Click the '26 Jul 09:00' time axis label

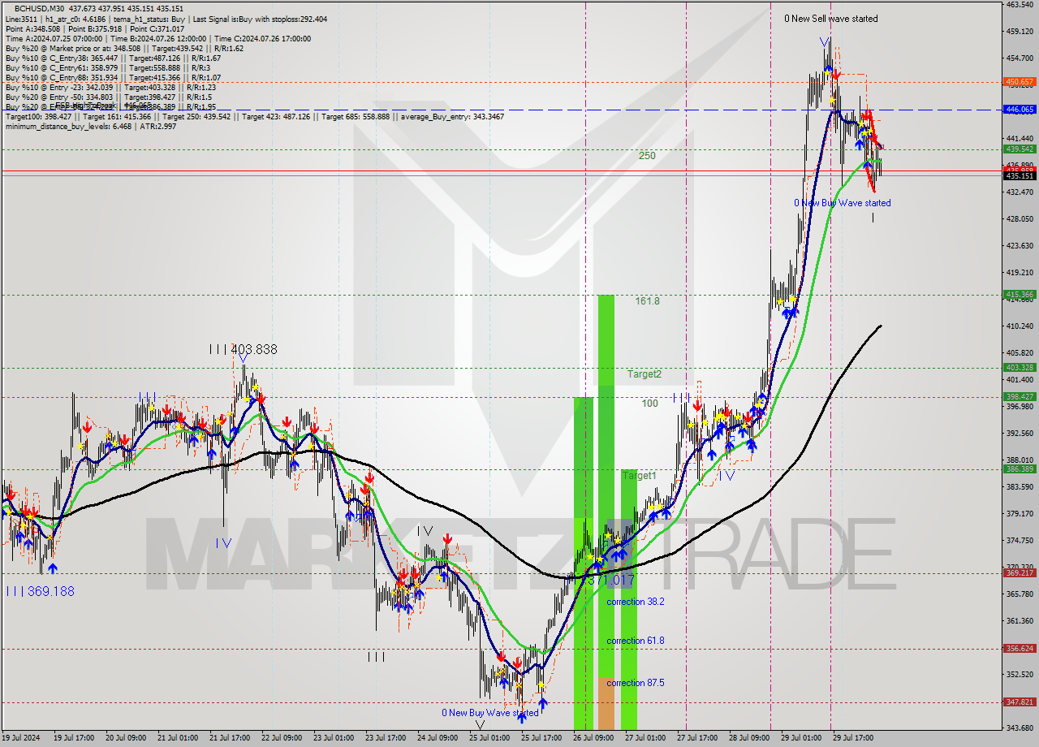[594, 738]
